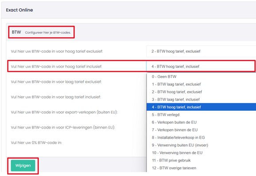Select 11 - BTW prive gebruik
Screen dimensions: 256x176
click(202, 160)
